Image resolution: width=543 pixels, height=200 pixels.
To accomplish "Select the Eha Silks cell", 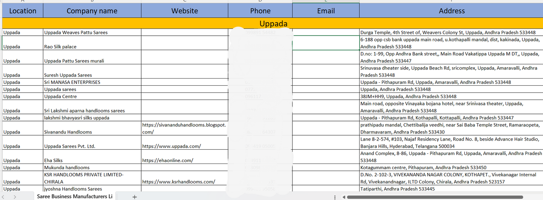I will point(92,157).
